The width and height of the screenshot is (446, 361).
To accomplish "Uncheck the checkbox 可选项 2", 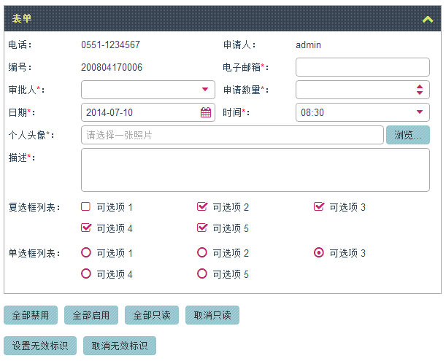I will (x=202, y=206).
